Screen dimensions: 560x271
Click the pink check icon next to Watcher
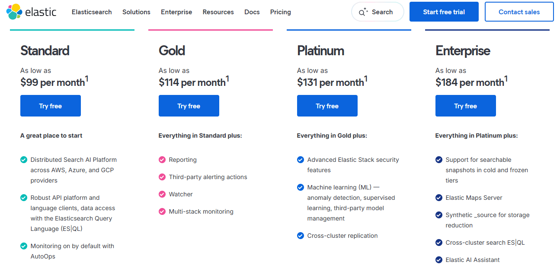[162, 194]
